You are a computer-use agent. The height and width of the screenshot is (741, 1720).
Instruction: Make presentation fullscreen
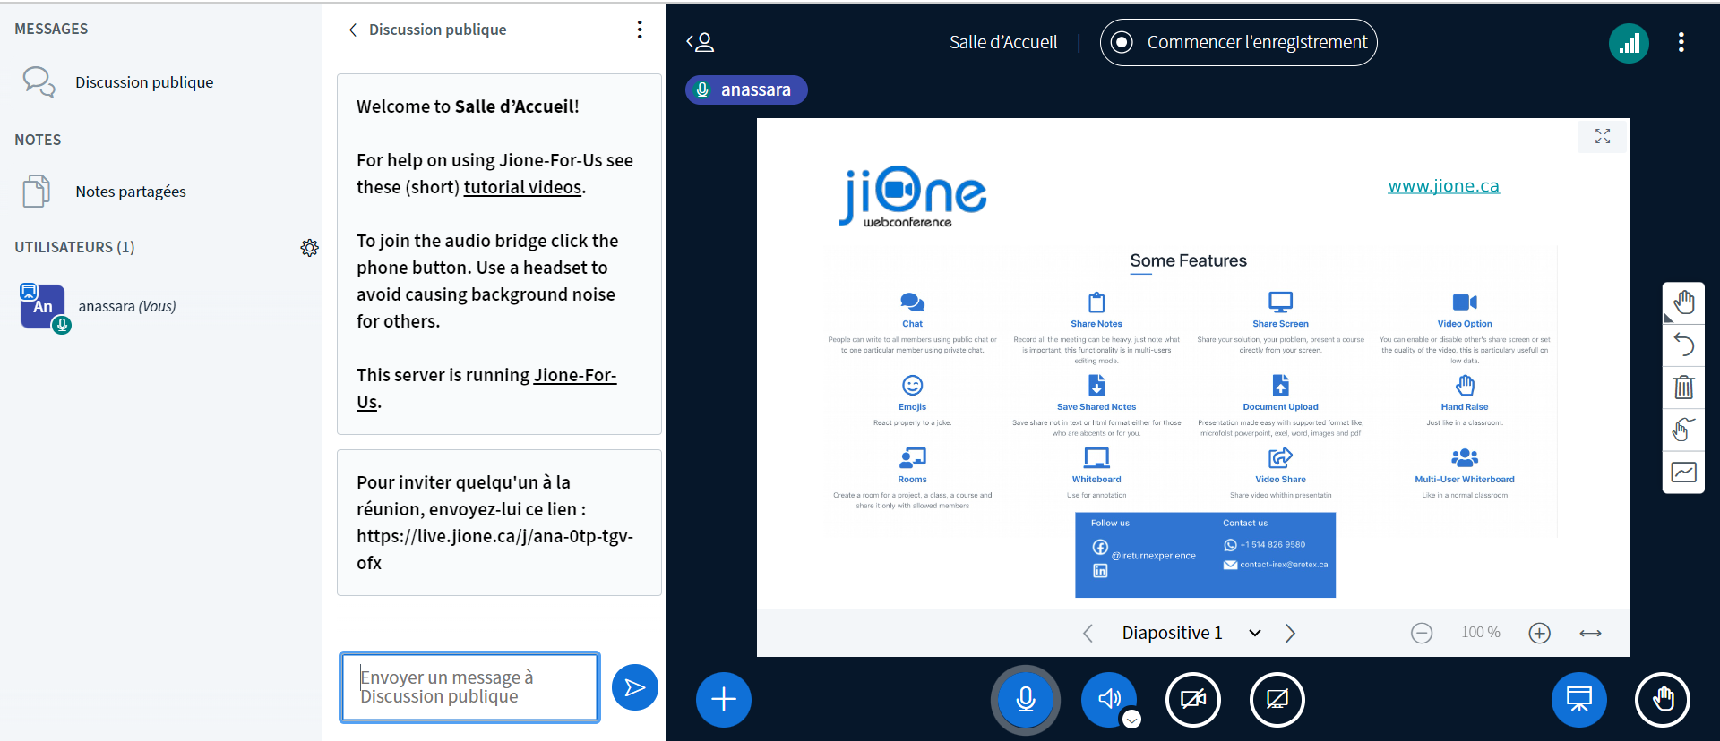(x=1603, y=136)
